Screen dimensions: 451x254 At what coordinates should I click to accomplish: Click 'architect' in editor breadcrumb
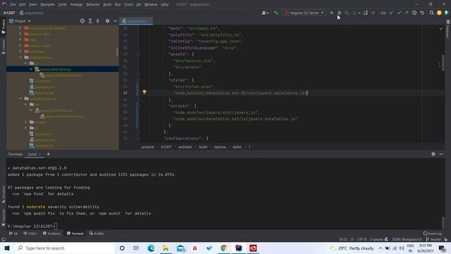(x=185, y=147)
